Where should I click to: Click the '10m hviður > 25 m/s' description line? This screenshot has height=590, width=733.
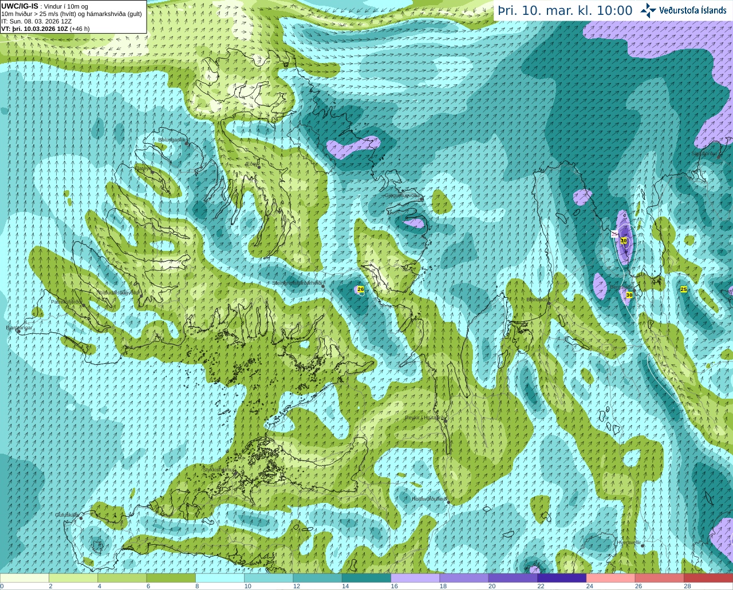72,14
